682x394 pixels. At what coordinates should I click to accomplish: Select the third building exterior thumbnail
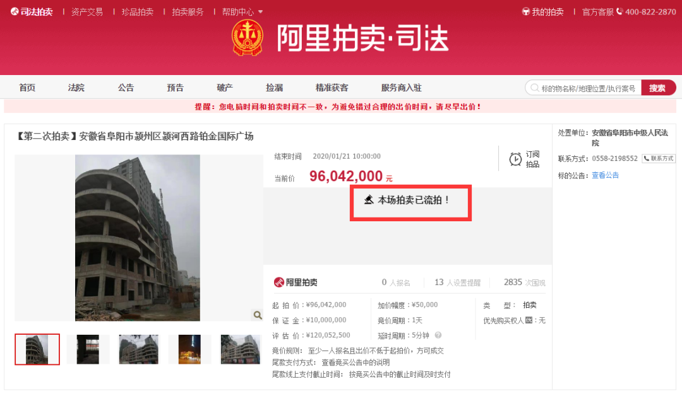coord(139,349)
